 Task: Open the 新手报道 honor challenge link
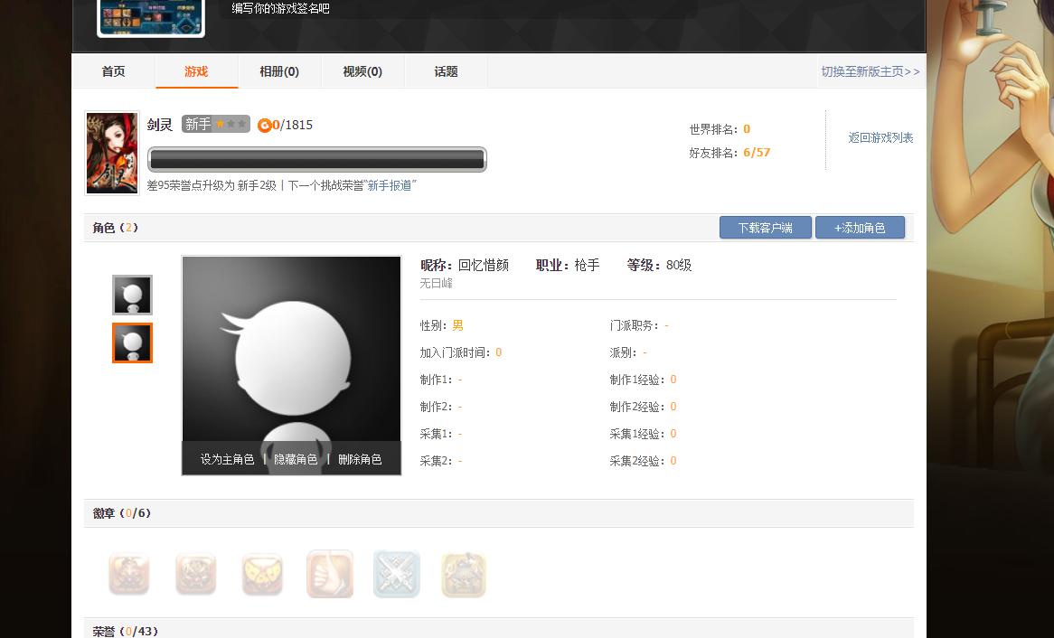(394, 184)
